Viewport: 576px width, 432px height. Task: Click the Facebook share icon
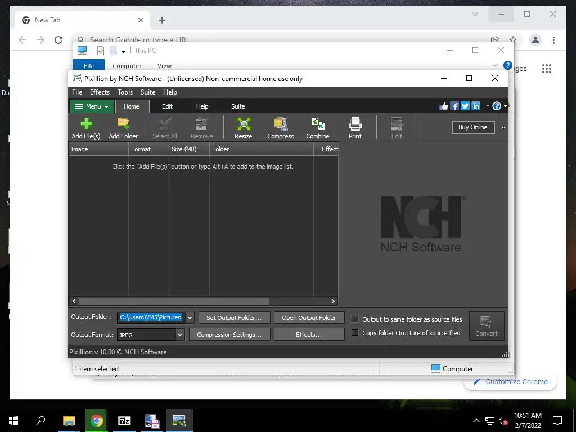(454, 106)
